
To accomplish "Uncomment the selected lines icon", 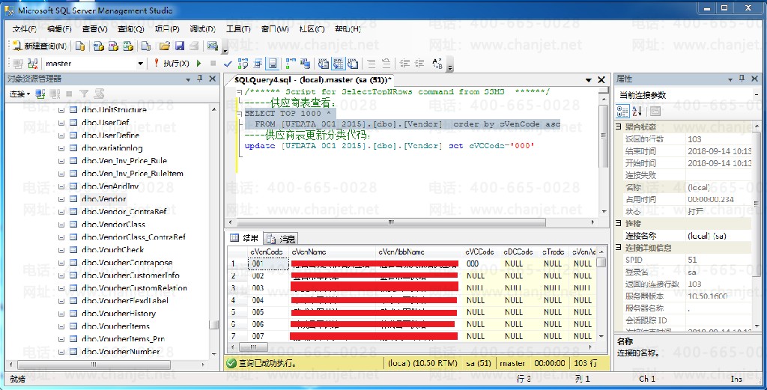I will 386,63.
